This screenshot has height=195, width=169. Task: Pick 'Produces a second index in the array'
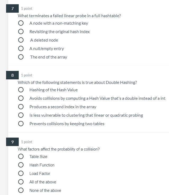pyautogui.click(x=21, y=107)
